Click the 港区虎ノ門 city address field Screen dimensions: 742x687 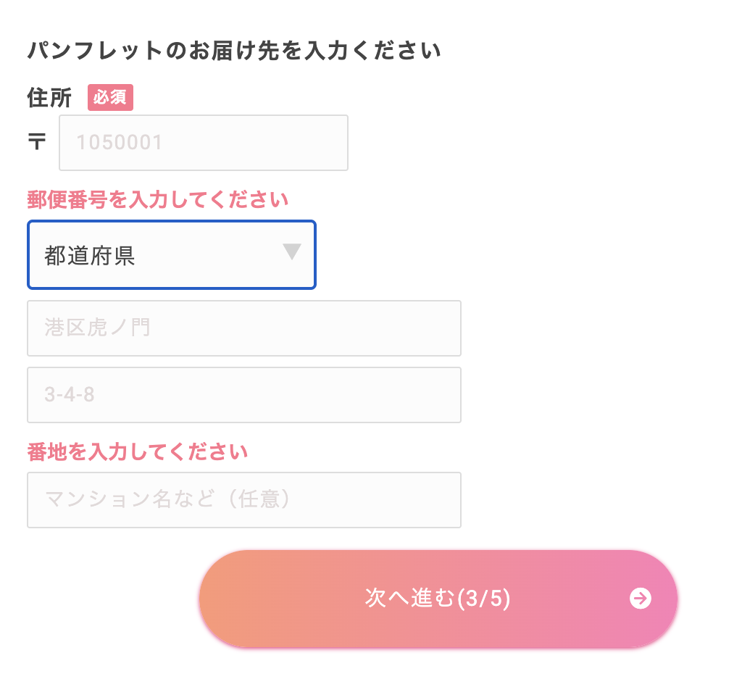tap(243, 328)
